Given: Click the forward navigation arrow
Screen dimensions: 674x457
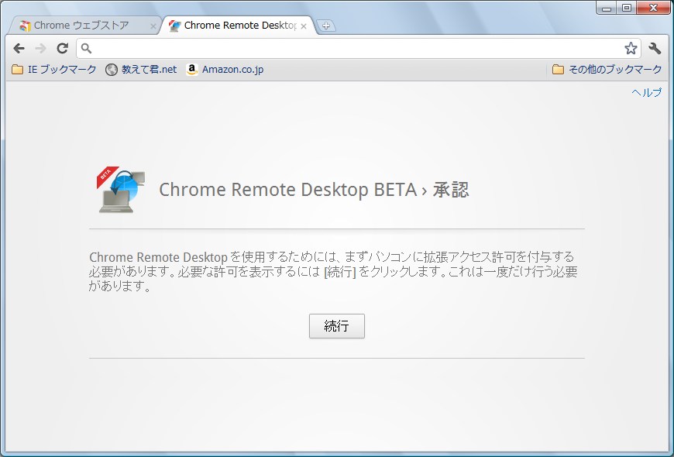Looking at the screenshot, I should coord(41,49).
